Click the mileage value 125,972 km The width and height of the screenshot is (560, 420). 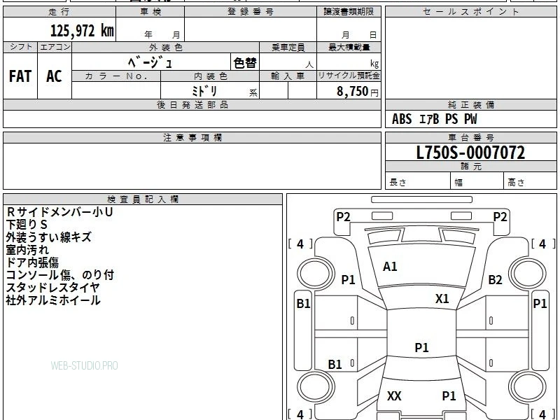(x=82, y=31)
